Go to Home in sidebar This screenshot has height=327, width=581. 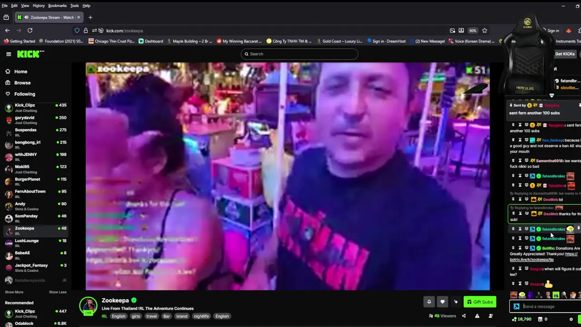point(20,71)
